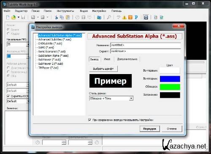This screenshot has width=211, height=154.
Task: Toggle the Скрипты OCR checkbox
Action: [8, 96]
